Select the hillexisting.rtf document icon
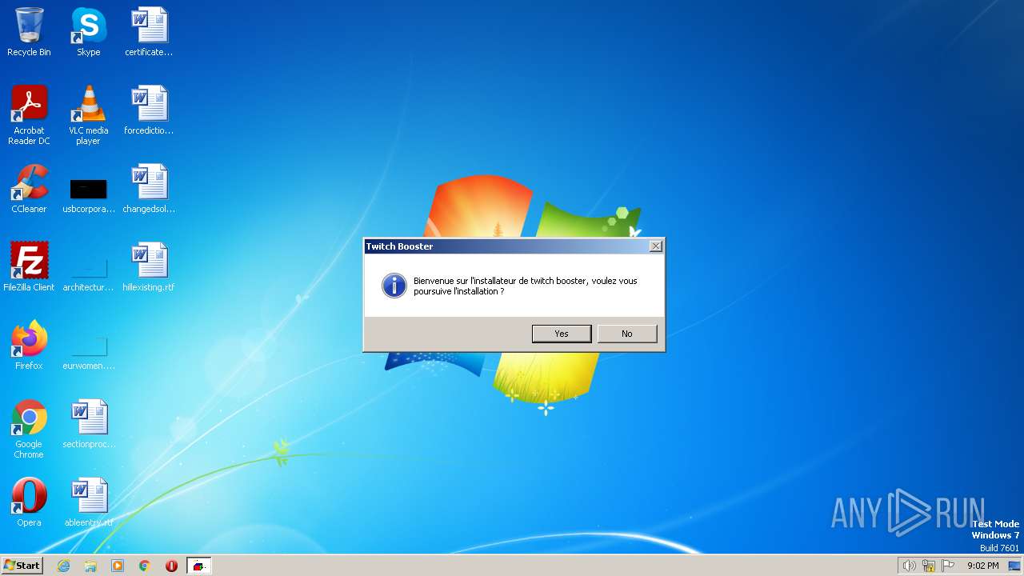Viewport: 1024px width, 576px height. tap(149, 267)
